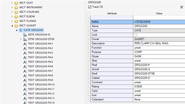Click the CATE GRGGG00 category icon
Viewport: 185px width, 104px height.
(21, 30)
